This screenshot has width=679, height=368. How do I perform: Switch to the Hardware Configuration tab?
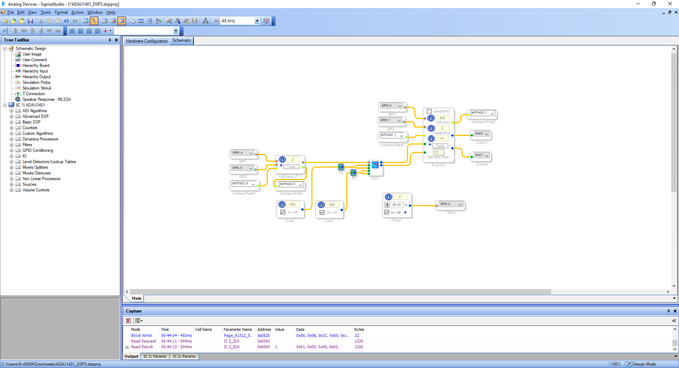click(147, 41)
